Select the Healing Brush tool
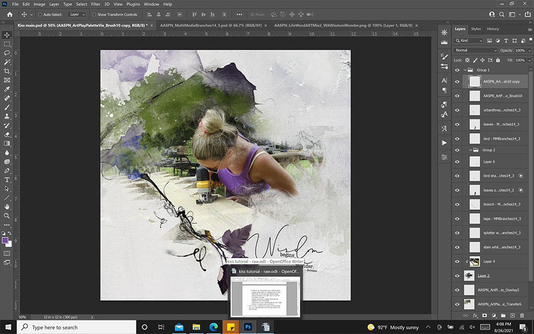 pyautogui.click(x=7, y=98)
